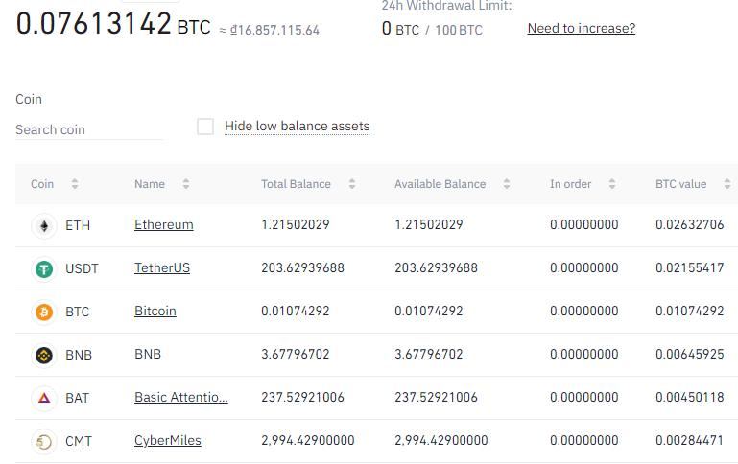Image resolution: width=738 pixels, height=464 pixels.
Task: Click the USDT ticker symbol
Action: [82, 268]
